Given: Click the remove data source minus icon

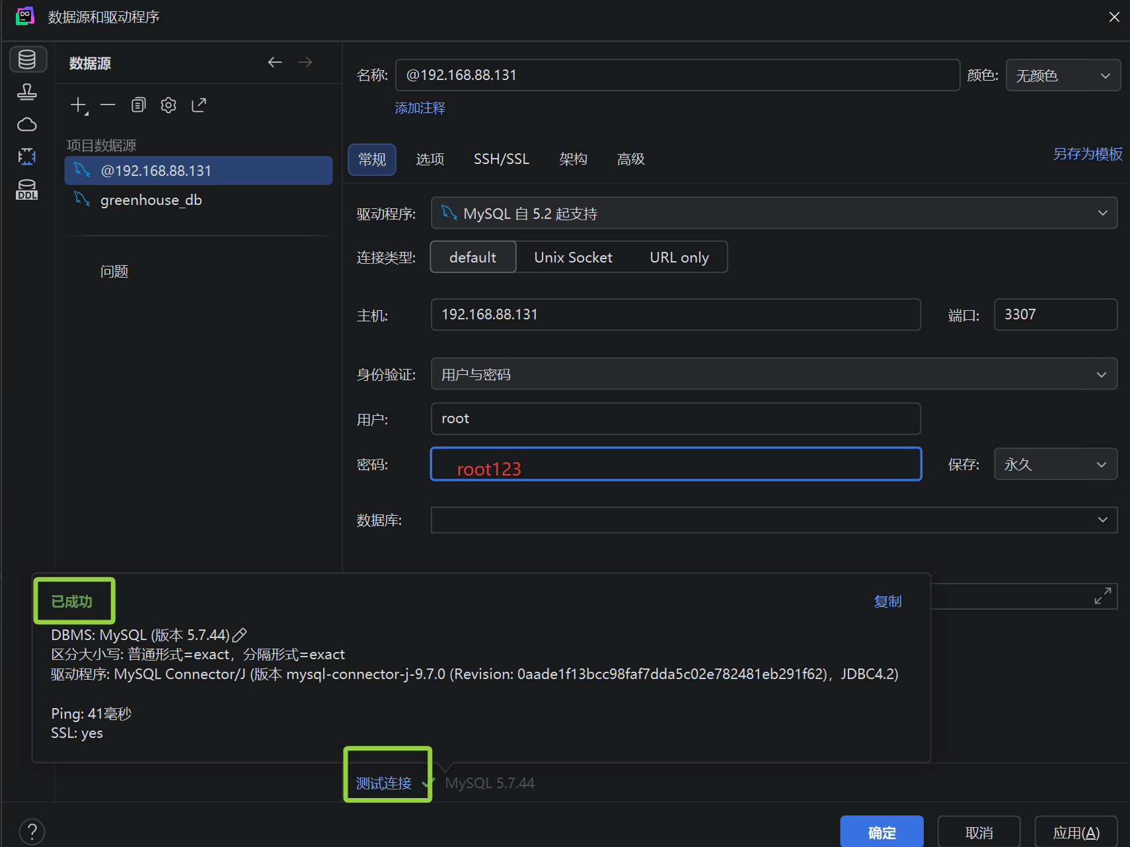Looking at the screenshot, I should (108, 105).
